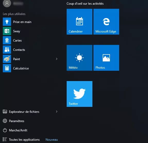Click the Sway app icon
148x143 pixels.
point(7,31)
